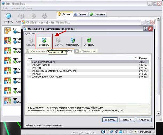Open the Машина menu
This screenshot has width=163, height=135.
[x=16, y=8]
